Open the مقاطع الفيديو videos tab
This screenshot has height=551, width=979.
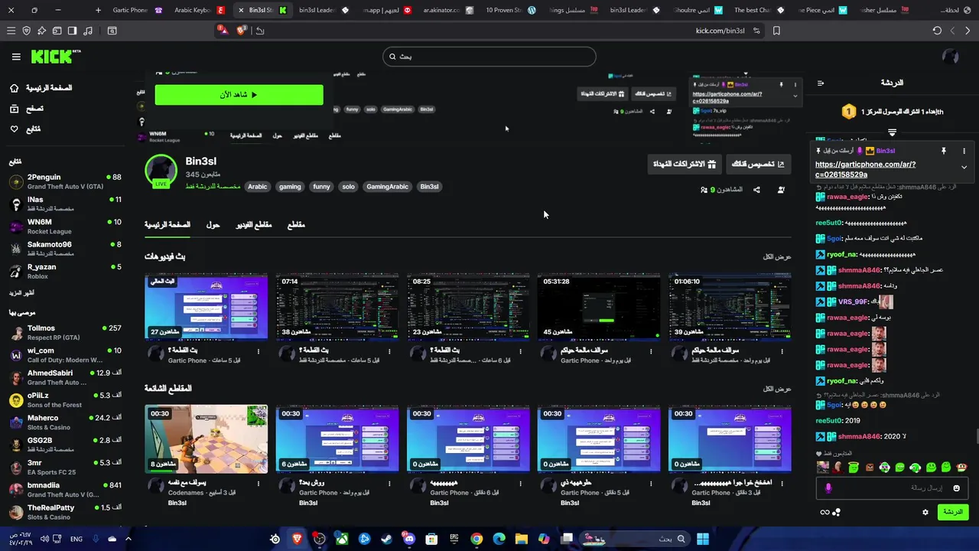pyautogui.click(x=253, y=224)
